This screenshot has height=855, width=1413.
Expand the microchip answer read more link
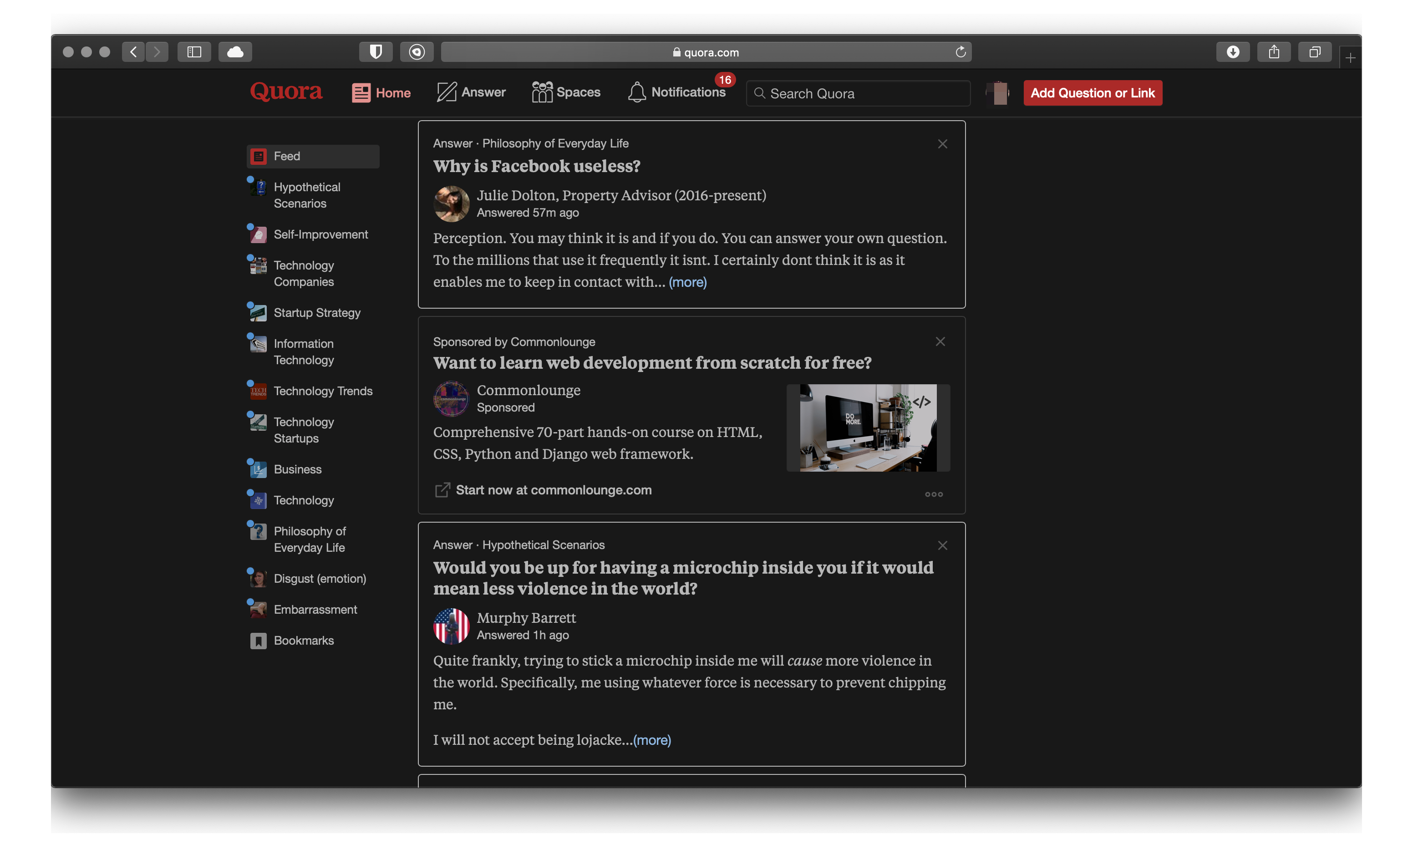[653, 739]
